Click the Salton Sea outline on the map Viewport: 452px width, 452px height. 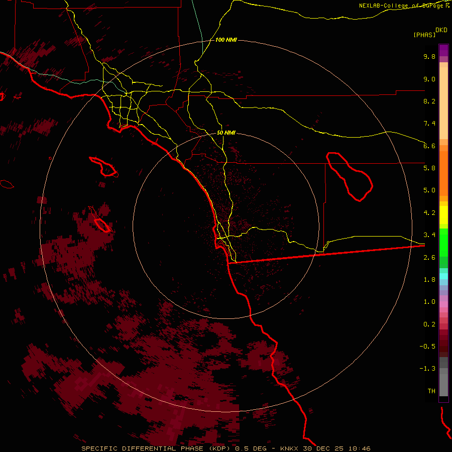point(350,177)
